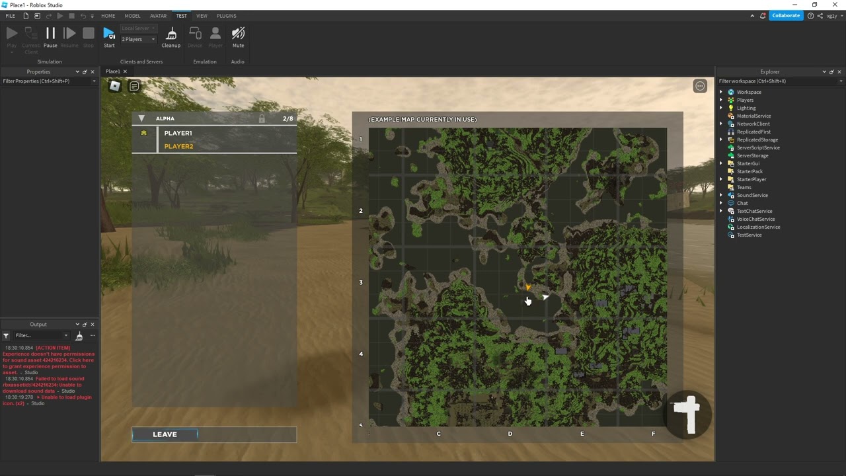This screenshot has height=476, width=846.
Task: Toggle the filter funnel icon in the Output panel
Action: 5,335
